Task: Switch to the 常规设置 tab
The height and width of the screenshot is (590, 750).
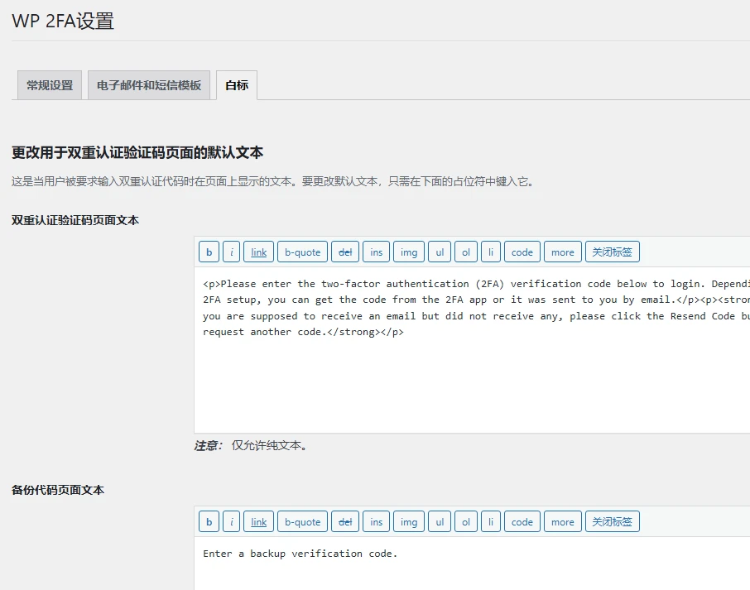Action: (x=48, y=84)
